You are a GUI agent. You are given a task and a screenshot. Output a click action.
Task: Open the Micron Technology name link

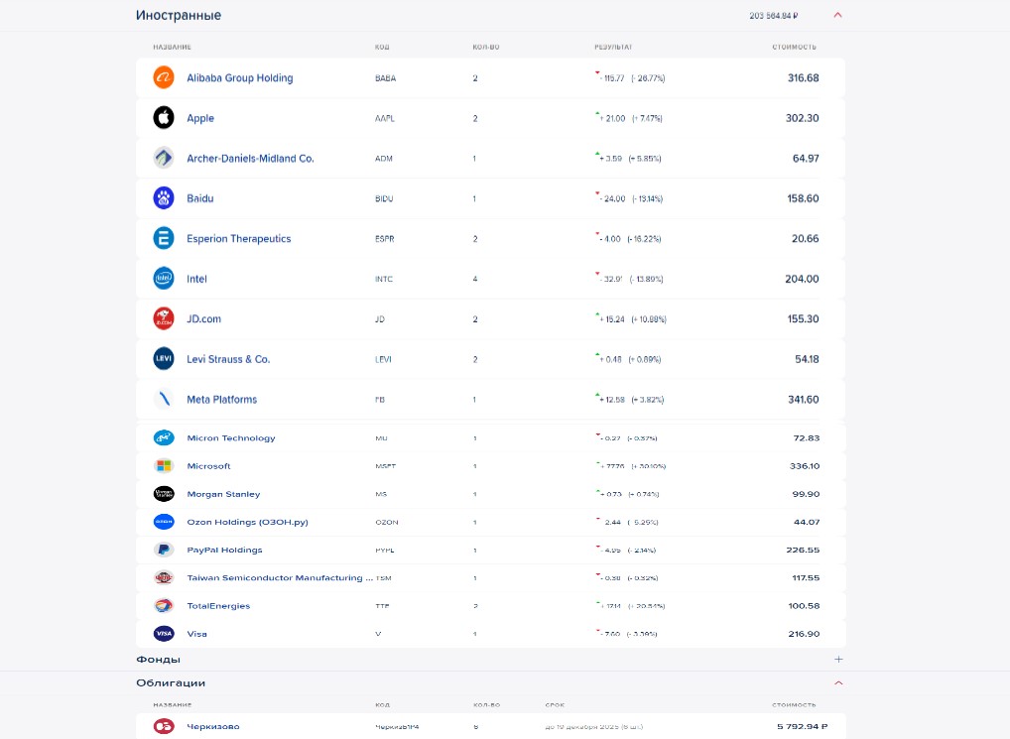[x=231, y=437]
